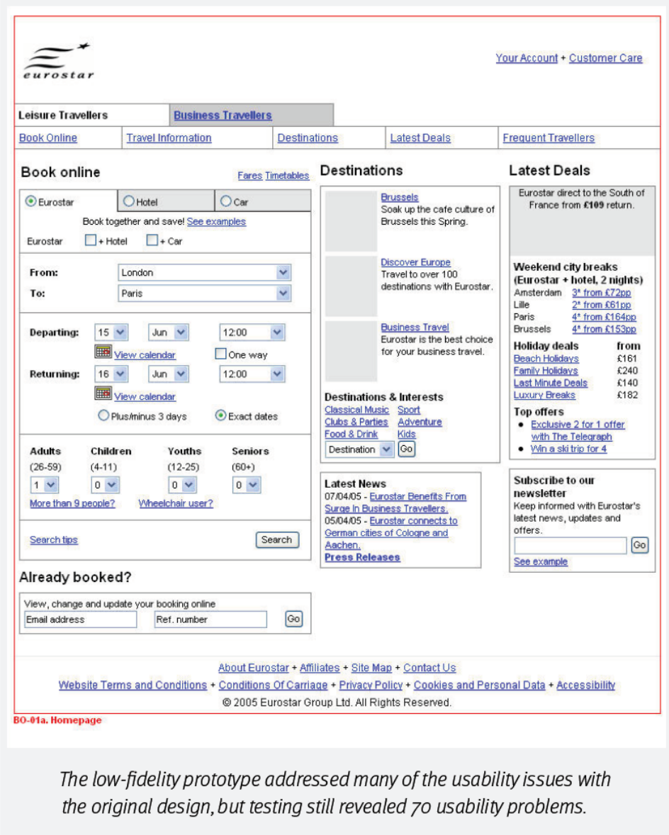Screen dimensions: 669x835
Task: Open the Returning date calendar icon
Action: click(x=103, y=393)
